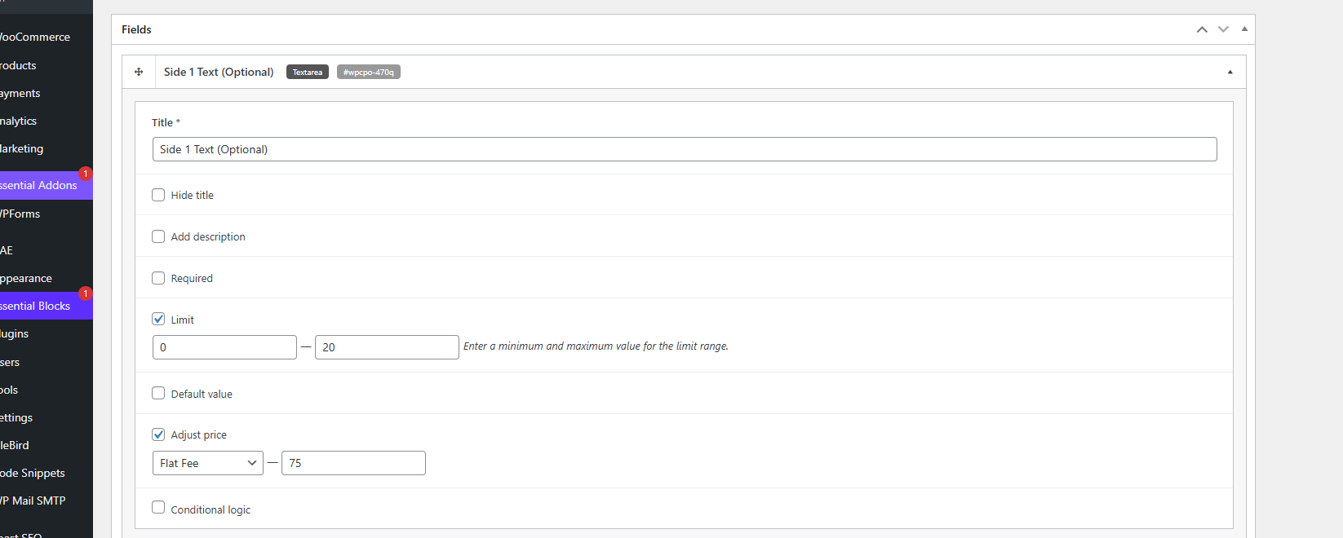The image size is (1343, 538).
Task: Enable the Hide title checkbox
Action: pyautogui.click(x=158, y=195)
